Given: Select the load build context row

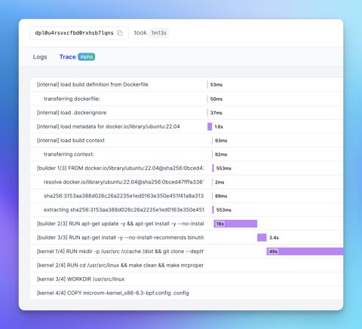Looking at the screenshot, I should tap(187, 140).
